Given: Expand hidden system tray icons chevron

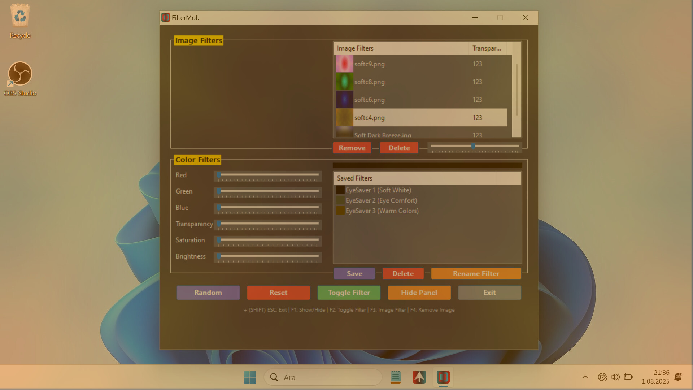Looking at the screenshot, I should pos(585,377).
